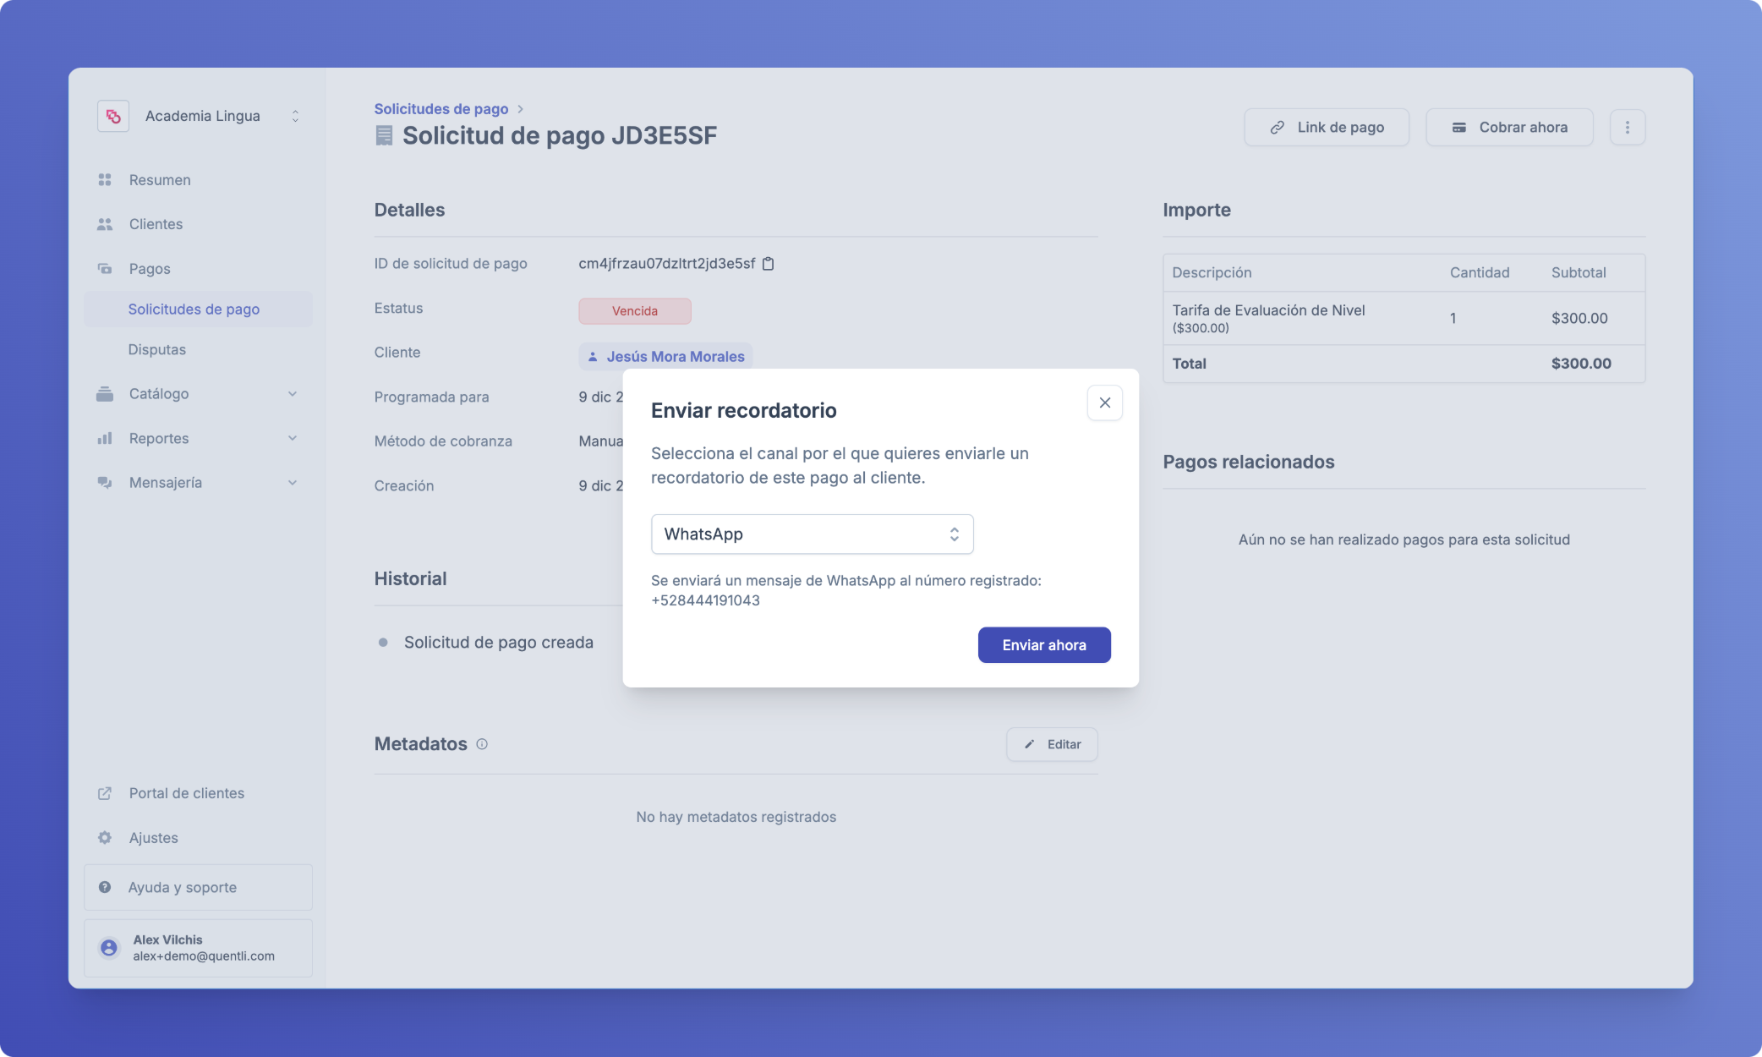Click the Cobrar ahora button

pos(1509,128)
